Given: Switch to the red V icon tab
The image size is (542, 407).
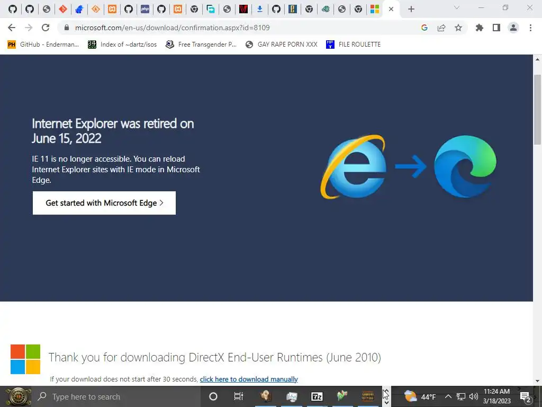Looking at the screenshot, I should tap(243, 10).
